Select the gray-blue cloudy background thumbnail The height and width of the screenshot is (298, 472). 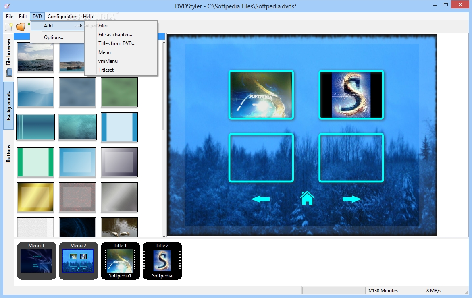click(x=77, y=92)
